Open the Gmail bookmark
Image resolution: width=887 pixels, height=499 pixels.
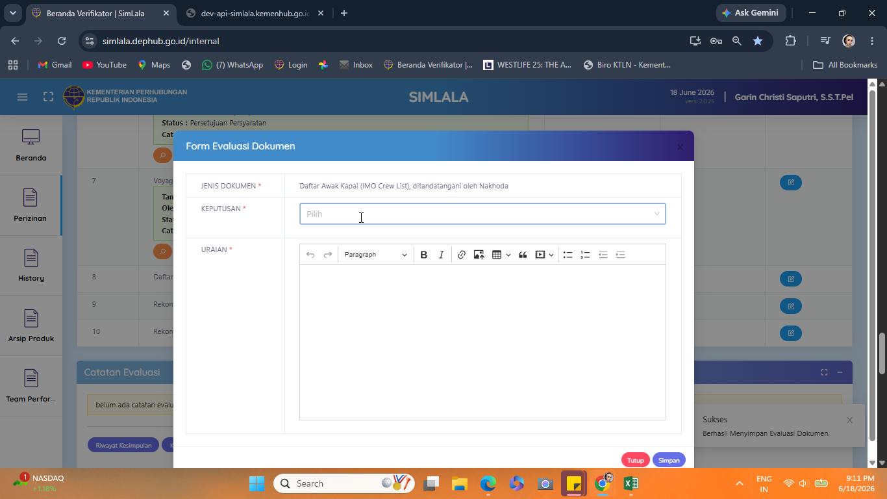click(55, 65)
